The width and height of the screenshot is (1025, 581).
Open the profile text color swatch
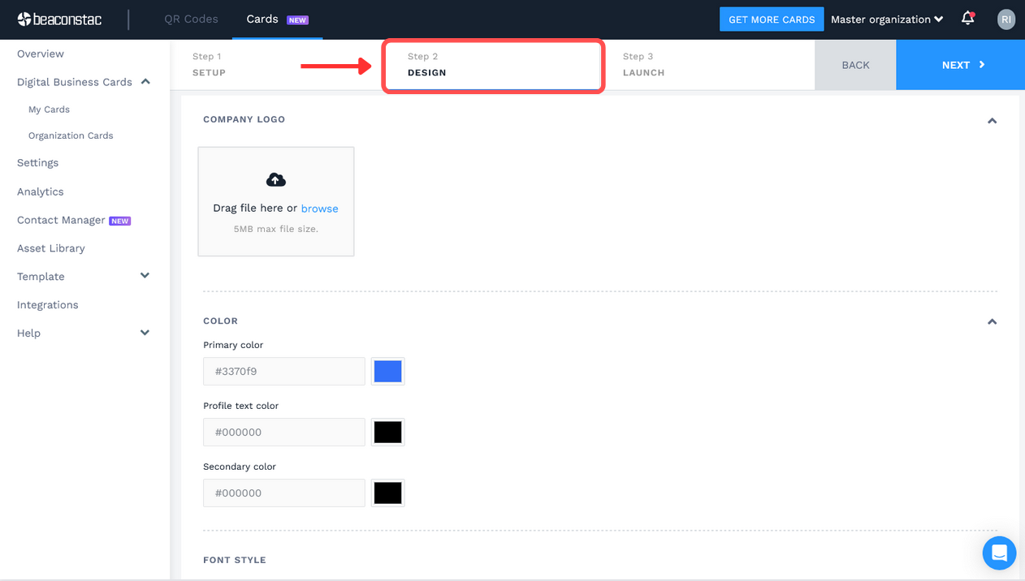(387, 433)
